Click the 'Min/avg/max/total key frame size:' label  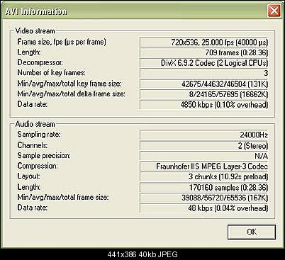tap(69, 84)
